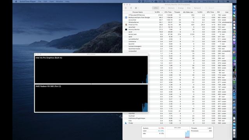Open the File menu

coord(40,2)
